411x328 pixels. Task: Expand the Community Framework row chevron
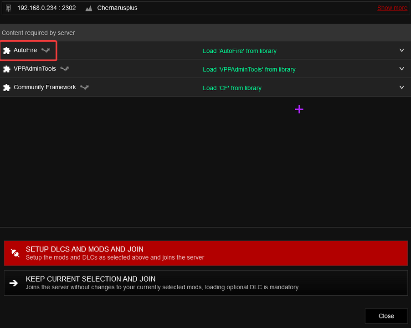(x=401, y=87)
